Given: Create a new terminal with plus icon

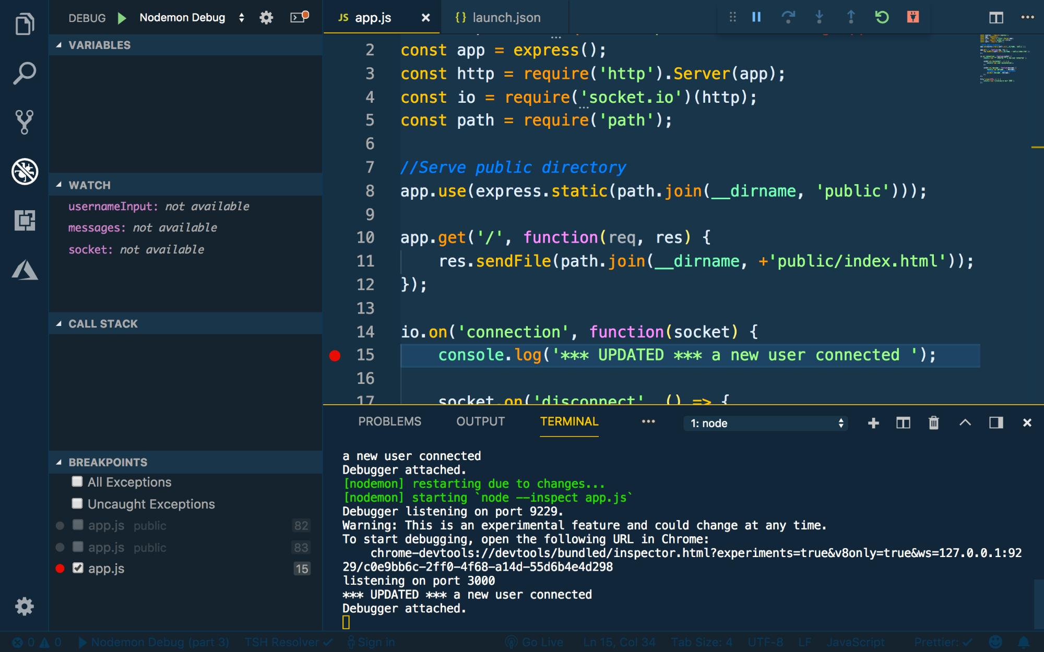Looking at the screenshot, I should [x=873, y=423].
